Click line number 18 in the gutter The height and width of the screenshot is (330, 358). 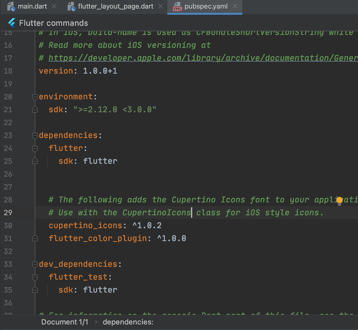pos(8,71)
